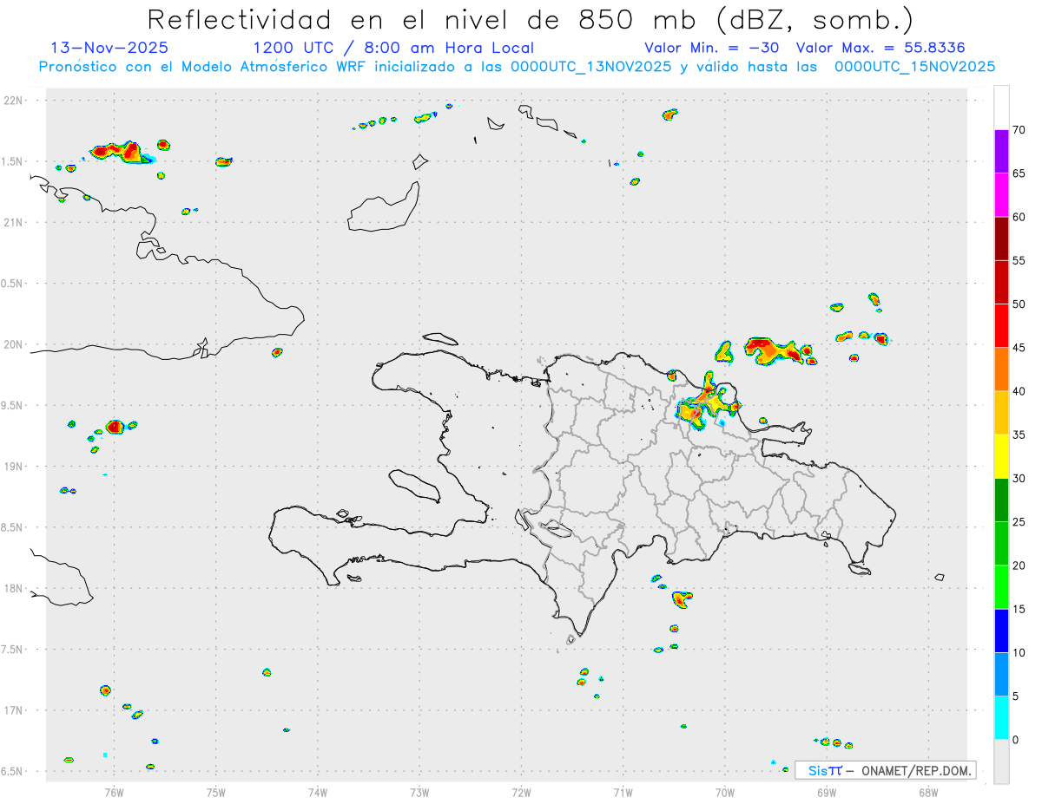Pick the orange 40-45 dBZ colorbar segment
The height and width of the screenshot is (804, 1042).
coord(1001,369)
